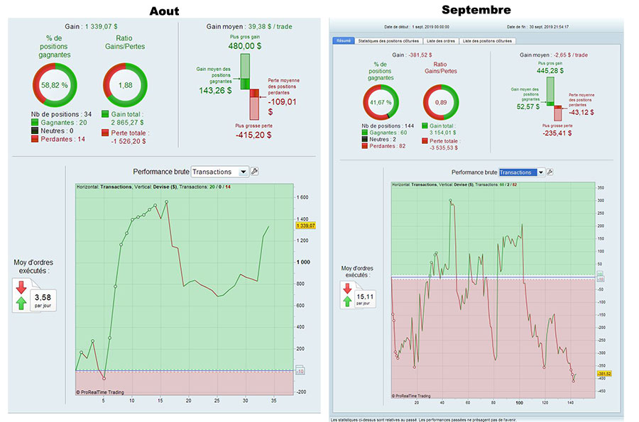The image size is (639, 422).
Task: Click the green up arrow beside 3,58 par jour
Action: pos(21,303)
